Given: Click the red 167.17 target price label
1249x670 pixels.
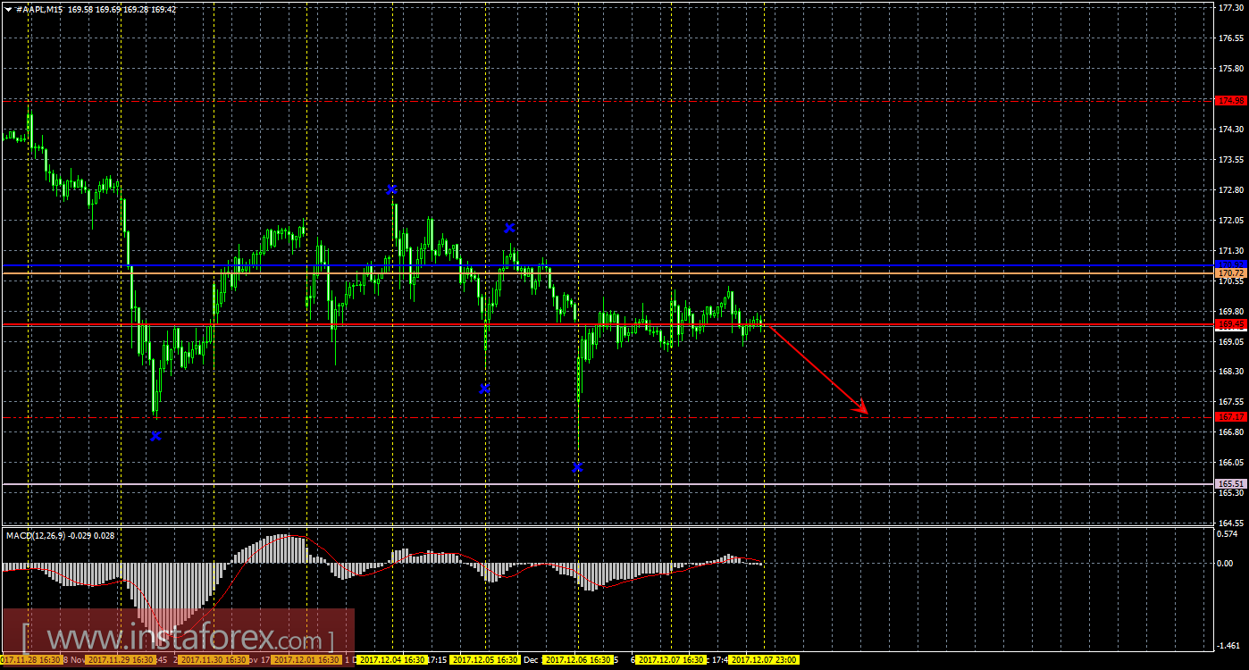Looking at the screenshot, I should 1231,417.
